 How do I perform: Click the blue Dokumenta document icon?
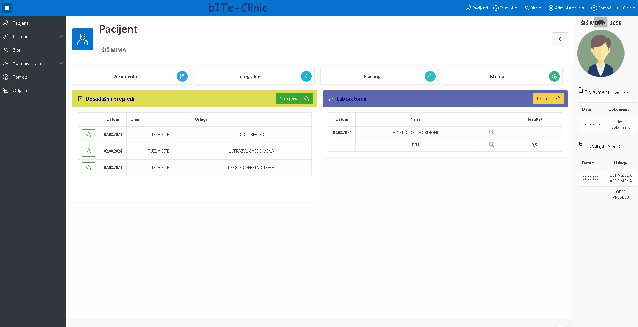[x=182, y=76]
